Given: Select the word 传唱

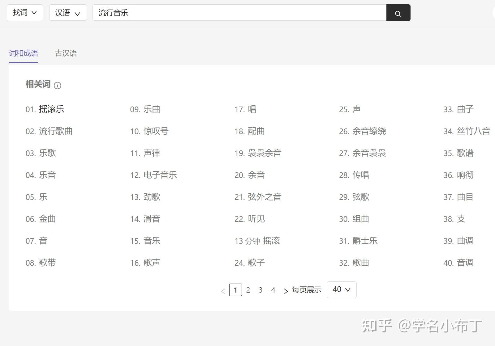Looking at the screenshot, I should [x=361, y=175].
